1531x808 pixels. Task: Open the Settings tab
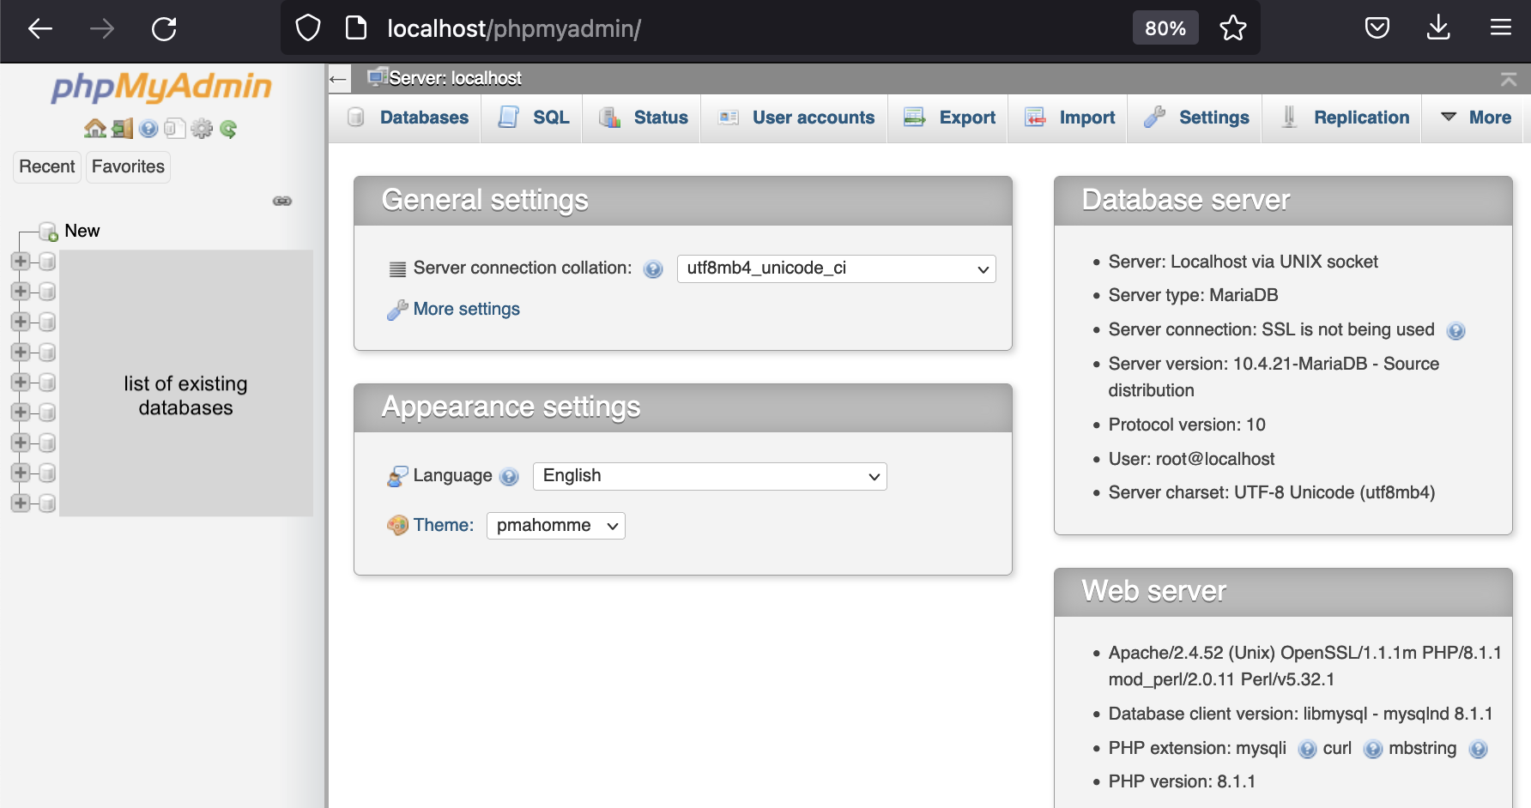[1195, 118]
